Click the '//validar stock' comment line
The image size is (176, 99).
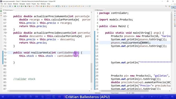[x=24, y=79]
